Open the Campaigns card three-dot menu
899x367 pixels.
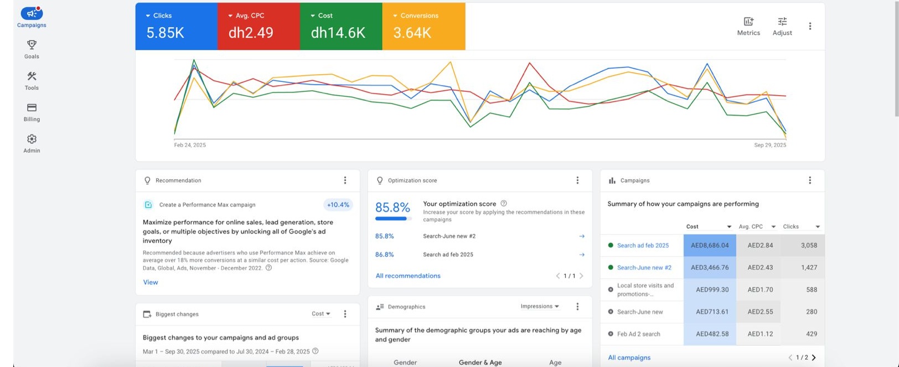810,180
